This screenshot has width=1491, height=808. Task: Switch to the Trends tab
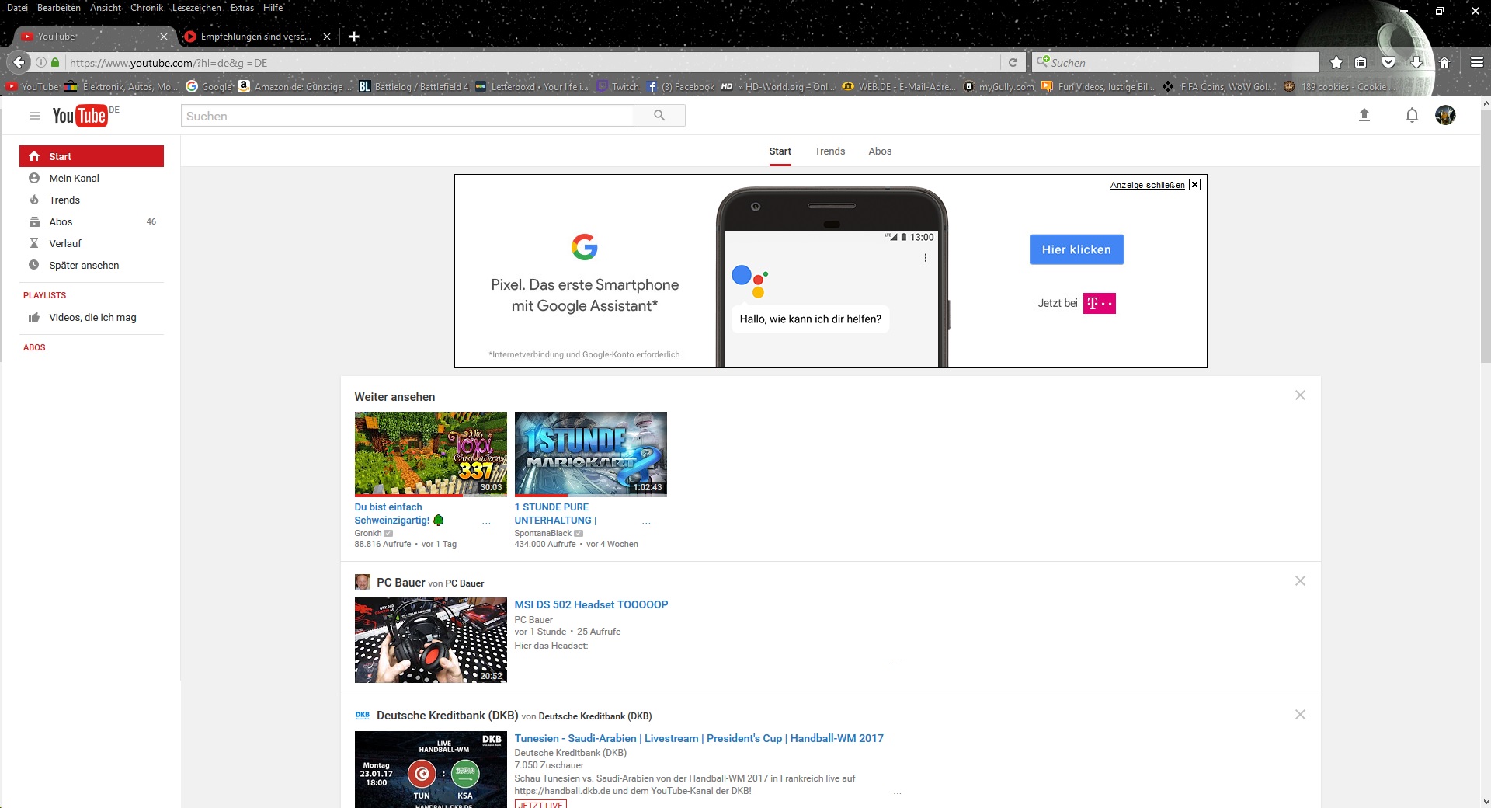click(829, 151)
